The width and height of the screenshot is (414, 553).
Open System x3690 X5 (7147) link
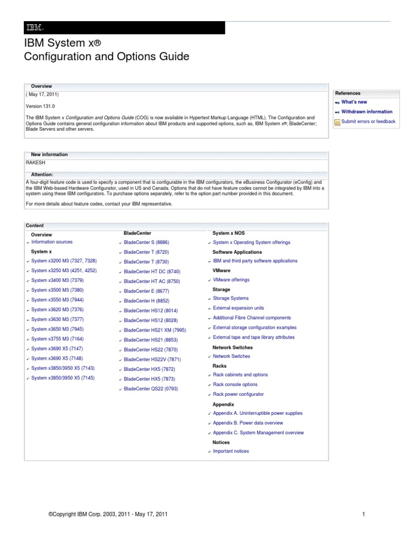tap(57, 348)
